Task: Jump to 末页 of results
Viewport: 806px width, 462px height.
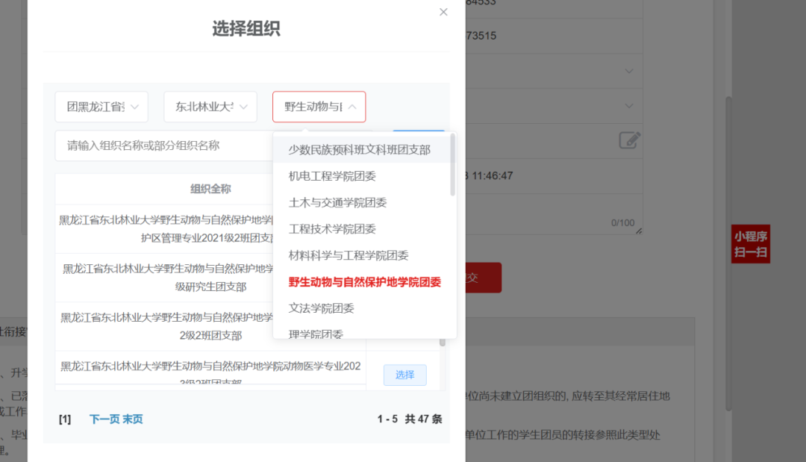Action: [133, 419]
